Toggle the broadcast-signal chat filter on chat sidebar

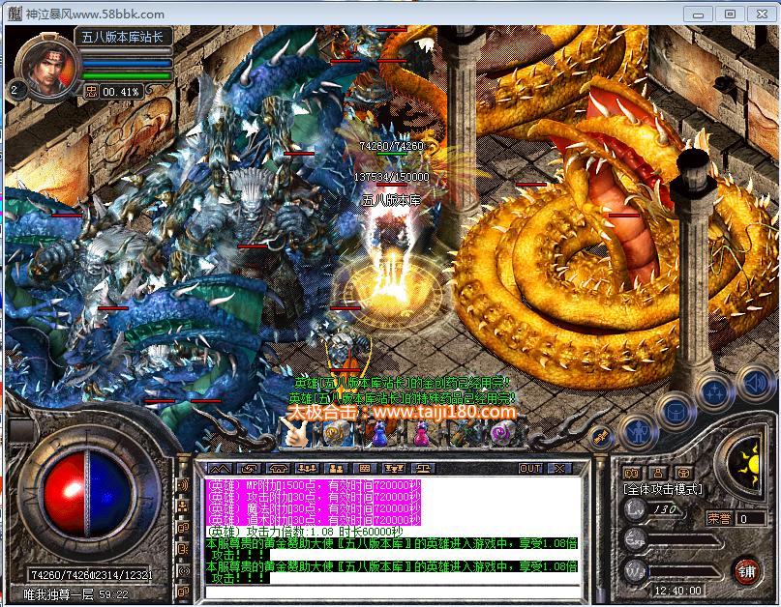point(183,570)
